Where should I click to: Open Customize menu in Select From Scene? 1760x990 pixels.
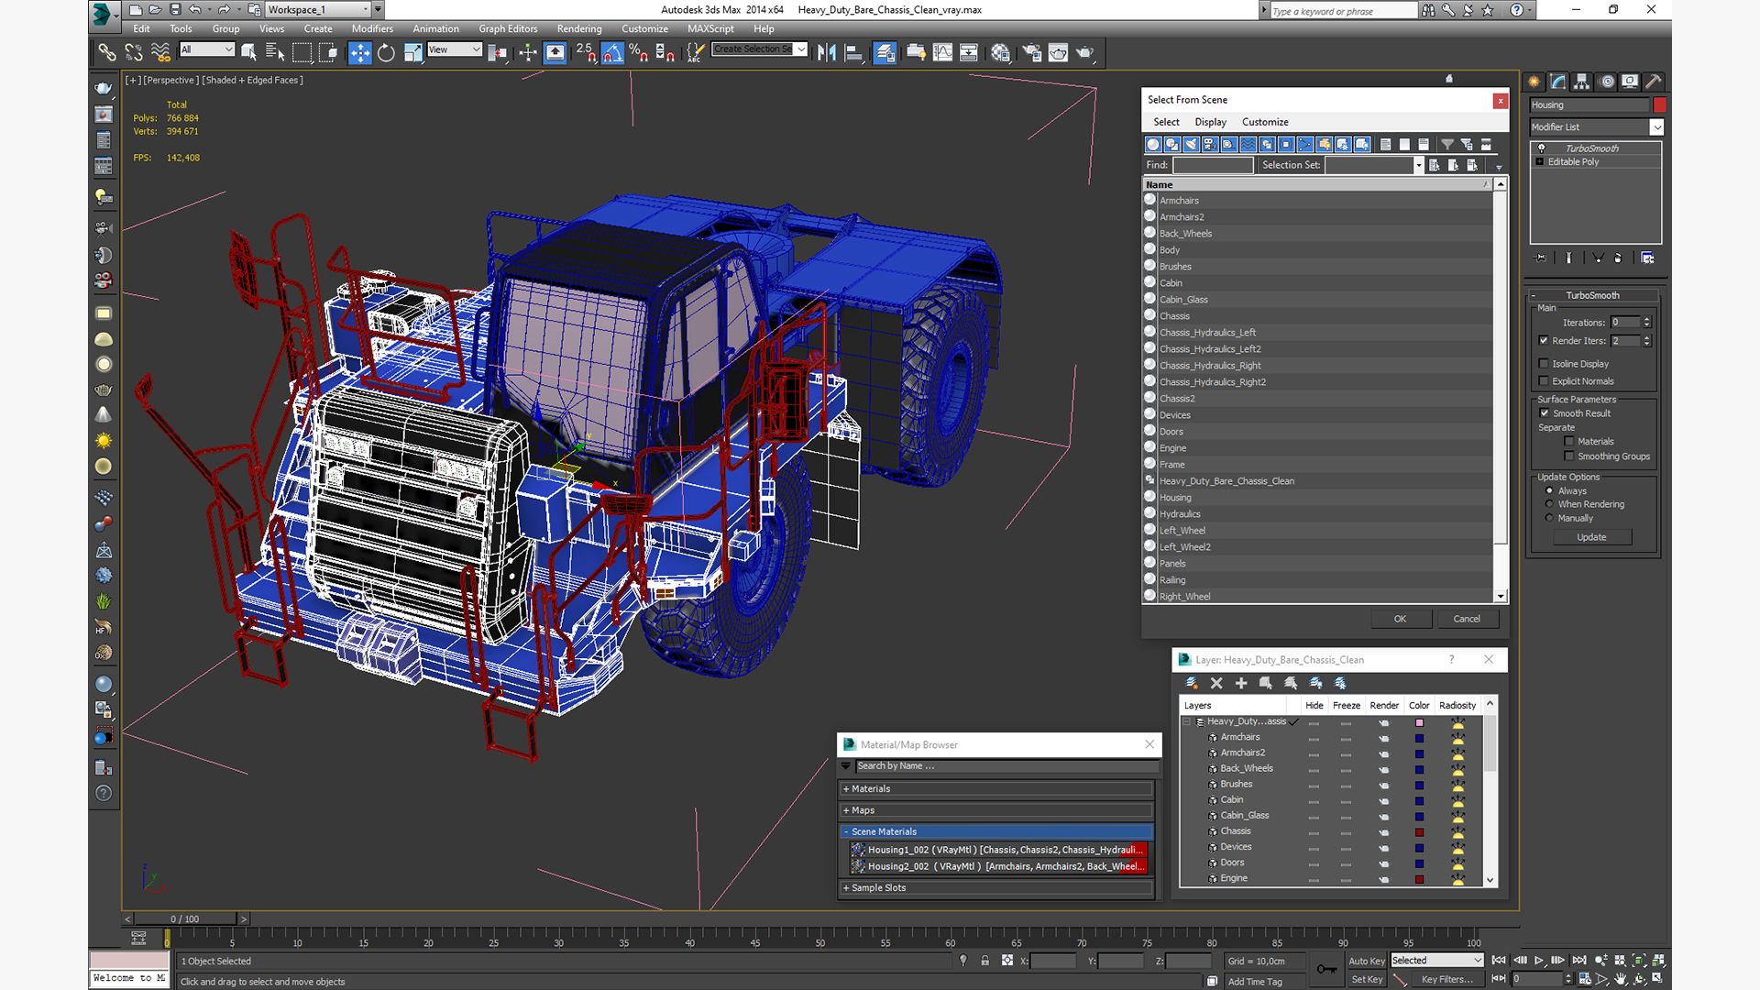tap(1265, 122)
